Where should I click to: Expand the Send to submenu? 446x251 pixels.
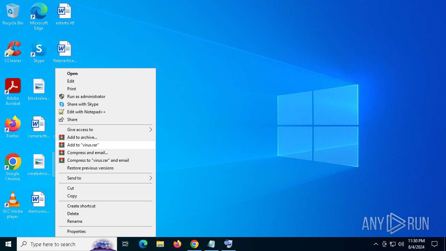tap(106, 178)
